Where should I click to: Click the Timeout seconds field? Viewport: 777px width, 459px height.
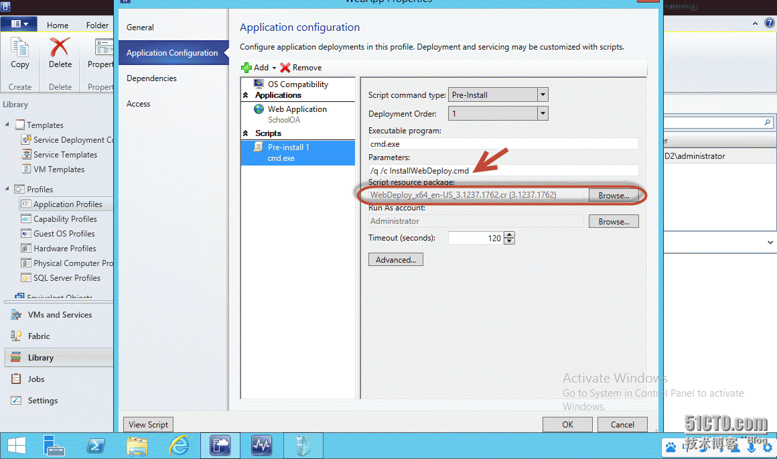point(476,238)
